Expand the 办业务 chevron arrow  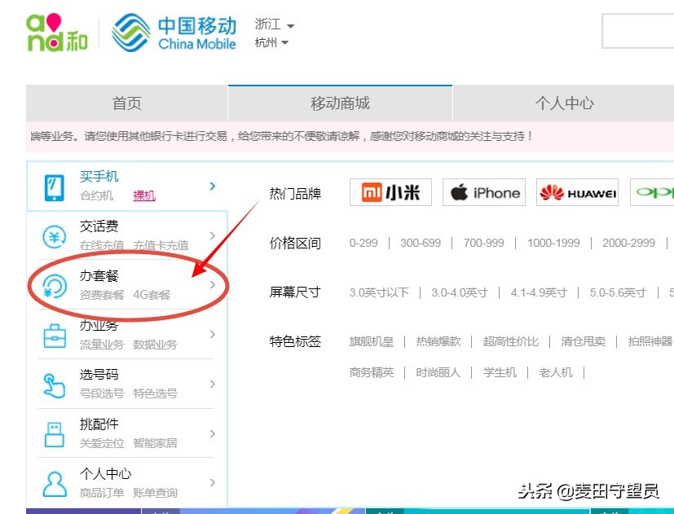click(x=213, y=334)
